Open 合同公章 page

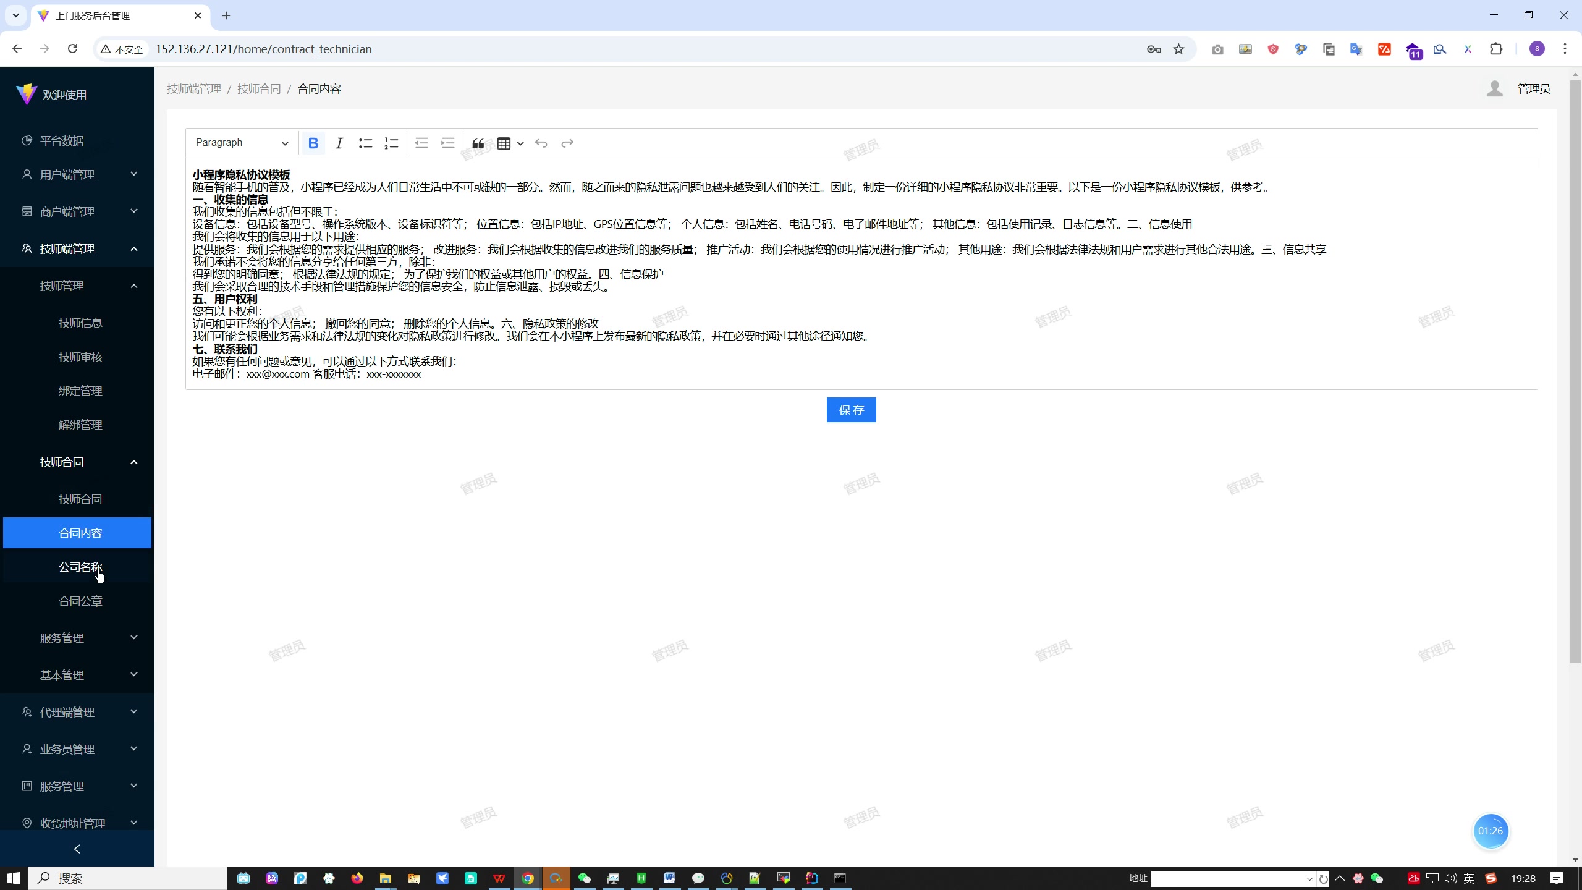[x=77, y=601]
